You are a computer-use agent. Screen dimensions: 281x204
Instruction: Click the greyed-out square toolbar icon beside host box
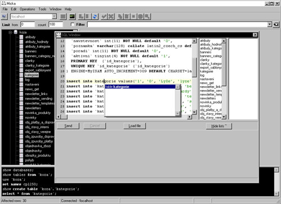coord(63,16)
